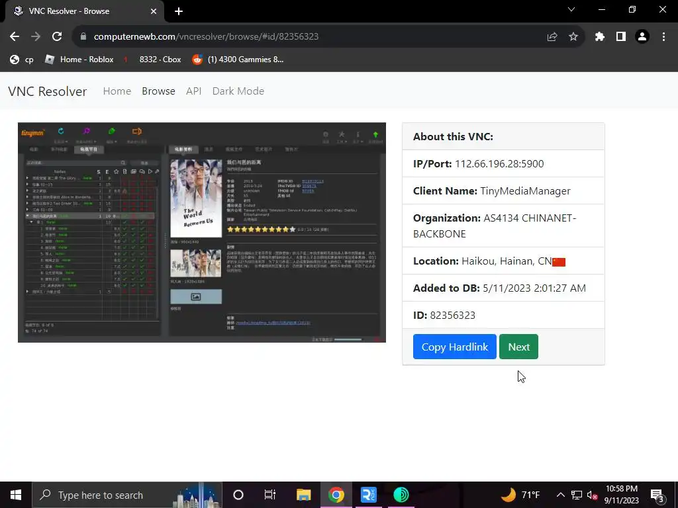Screen dimensions: 678x508
Task: Open the network status tray icon
Action: 577,495
